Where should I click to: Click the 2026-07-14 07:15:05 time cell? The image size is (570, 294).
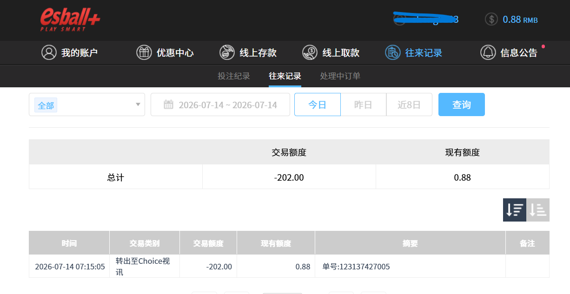[69, 266]
